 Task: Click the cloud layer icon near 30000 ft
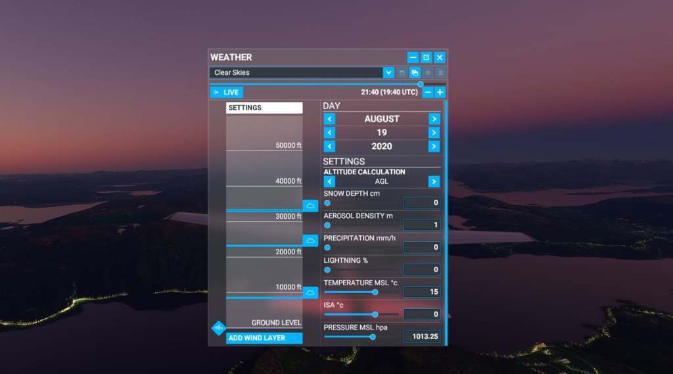click(x=310, y=206)
